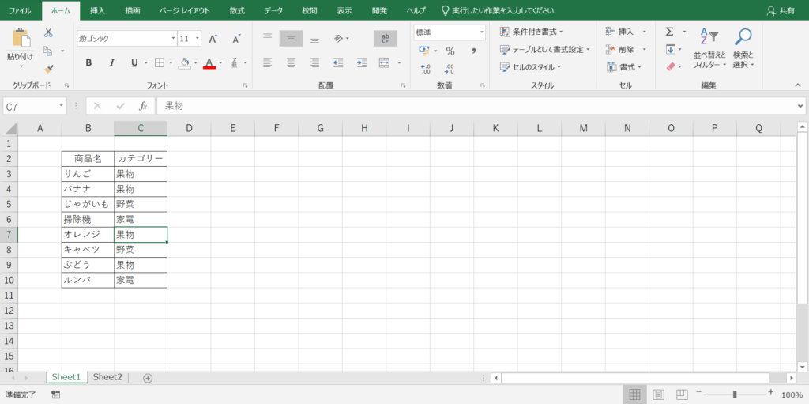Click the insert function fx icon
The image size is (809, 404).
[143, 106]
